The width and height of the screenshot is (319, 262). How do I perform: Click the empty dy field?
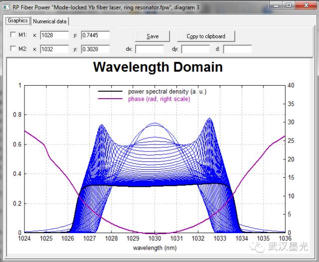pyautogui.click(x=196, y=49)
